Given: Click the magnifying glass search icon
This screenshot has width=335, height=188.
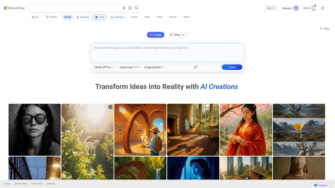Looking at the screenshot, I should pos(136,8).
